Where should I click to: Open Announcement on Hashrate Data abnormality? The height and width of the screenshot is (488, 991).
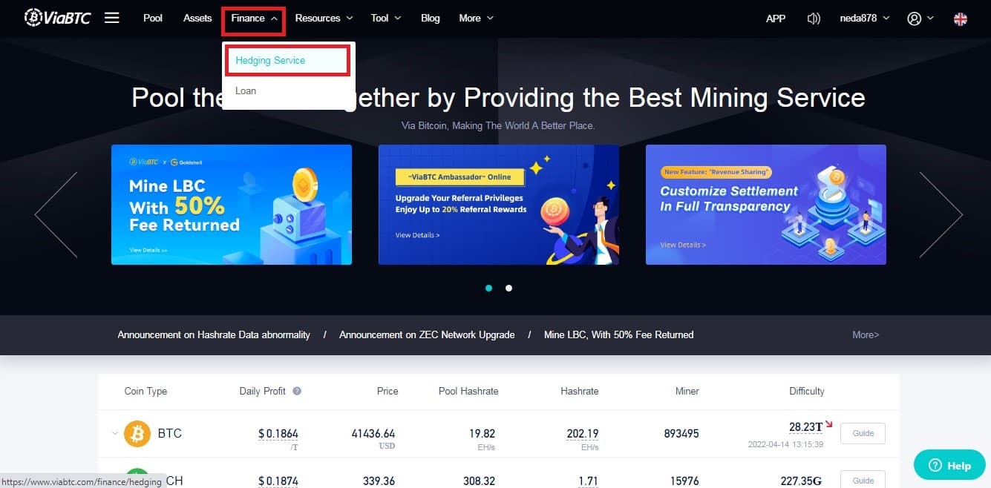[214, 334]
